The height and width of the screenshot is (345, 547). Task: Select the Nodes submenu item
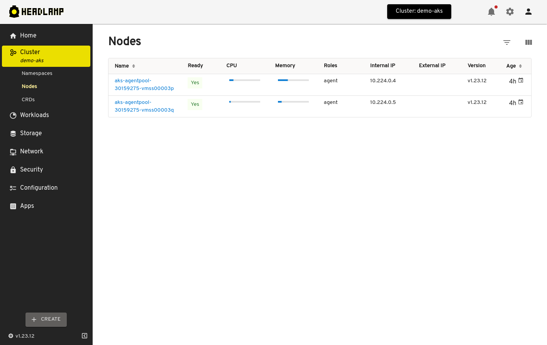point(29,87)
